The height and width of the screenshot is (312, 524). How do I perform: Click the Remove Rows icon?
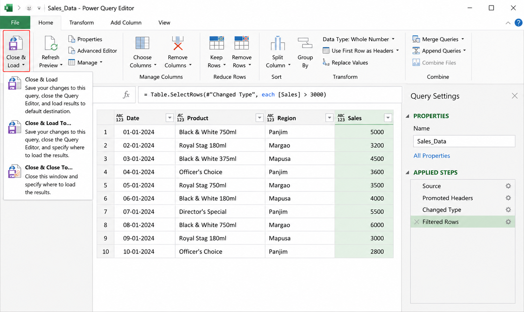[242, 43]
